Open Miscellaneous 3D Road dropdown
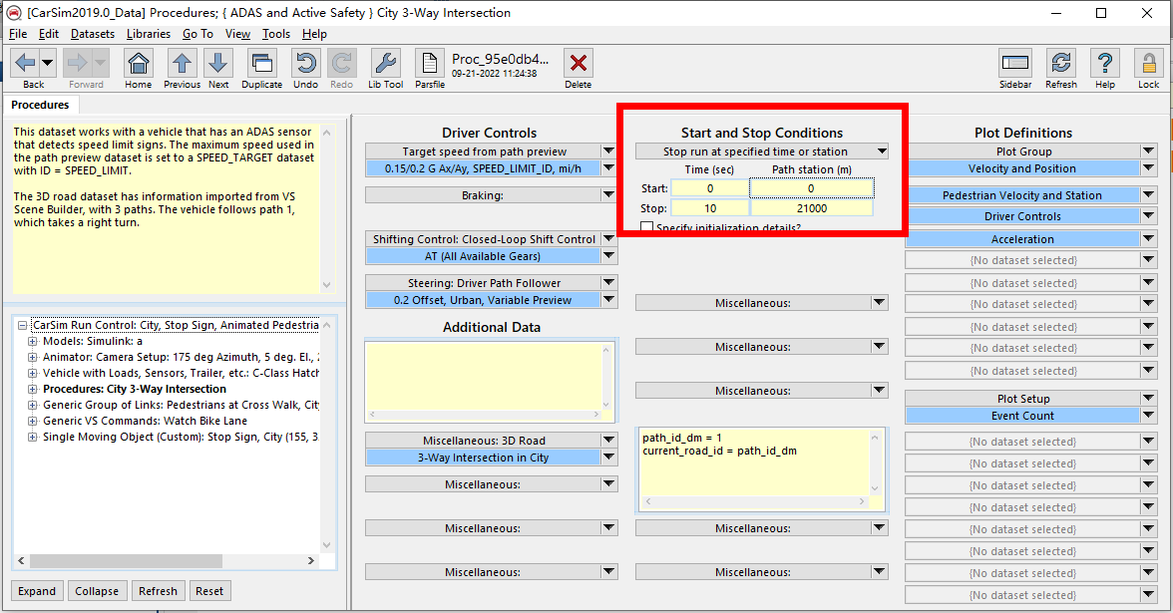 (608, 441)
